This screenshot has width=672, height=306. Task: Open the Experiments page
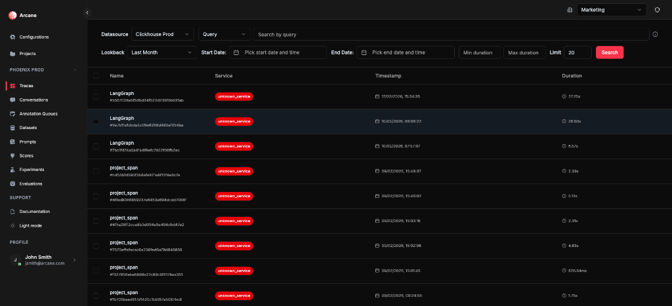[x=31, y=169]
